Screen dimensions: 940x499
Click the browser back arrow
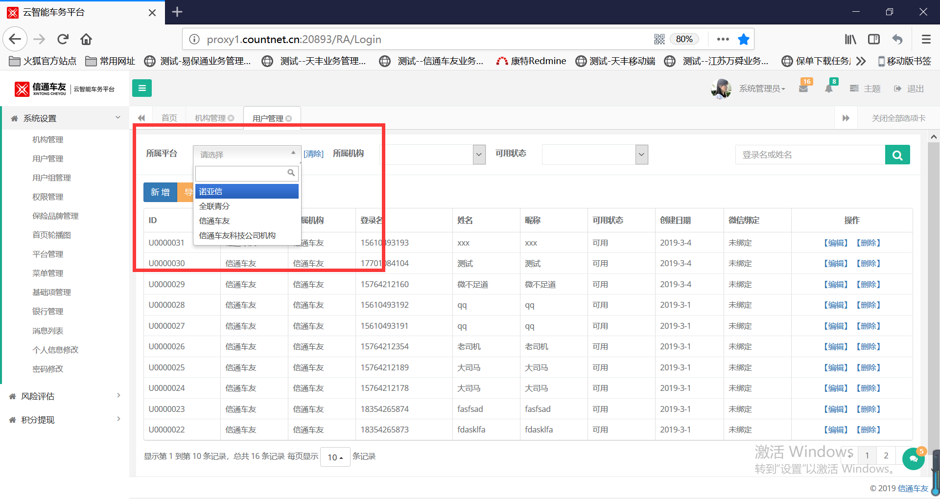(x=15, y=39)
